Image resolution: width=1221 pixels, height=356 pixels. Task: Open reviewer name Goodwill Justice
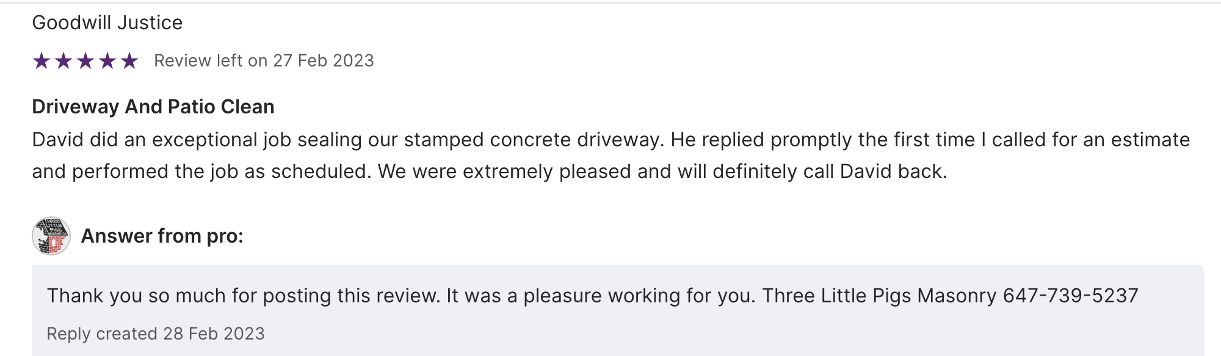pyautogui.click(x=107, y=23)
